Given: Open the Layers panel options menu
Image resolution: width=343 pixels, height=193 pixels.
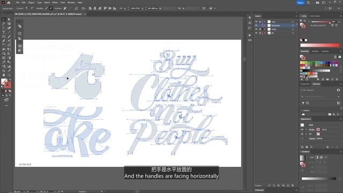Looking at the screenshot, I should 296,16.
